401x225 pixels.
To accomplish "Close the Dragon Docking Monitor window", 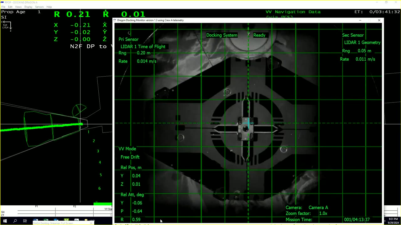I will tap(379, 20).
